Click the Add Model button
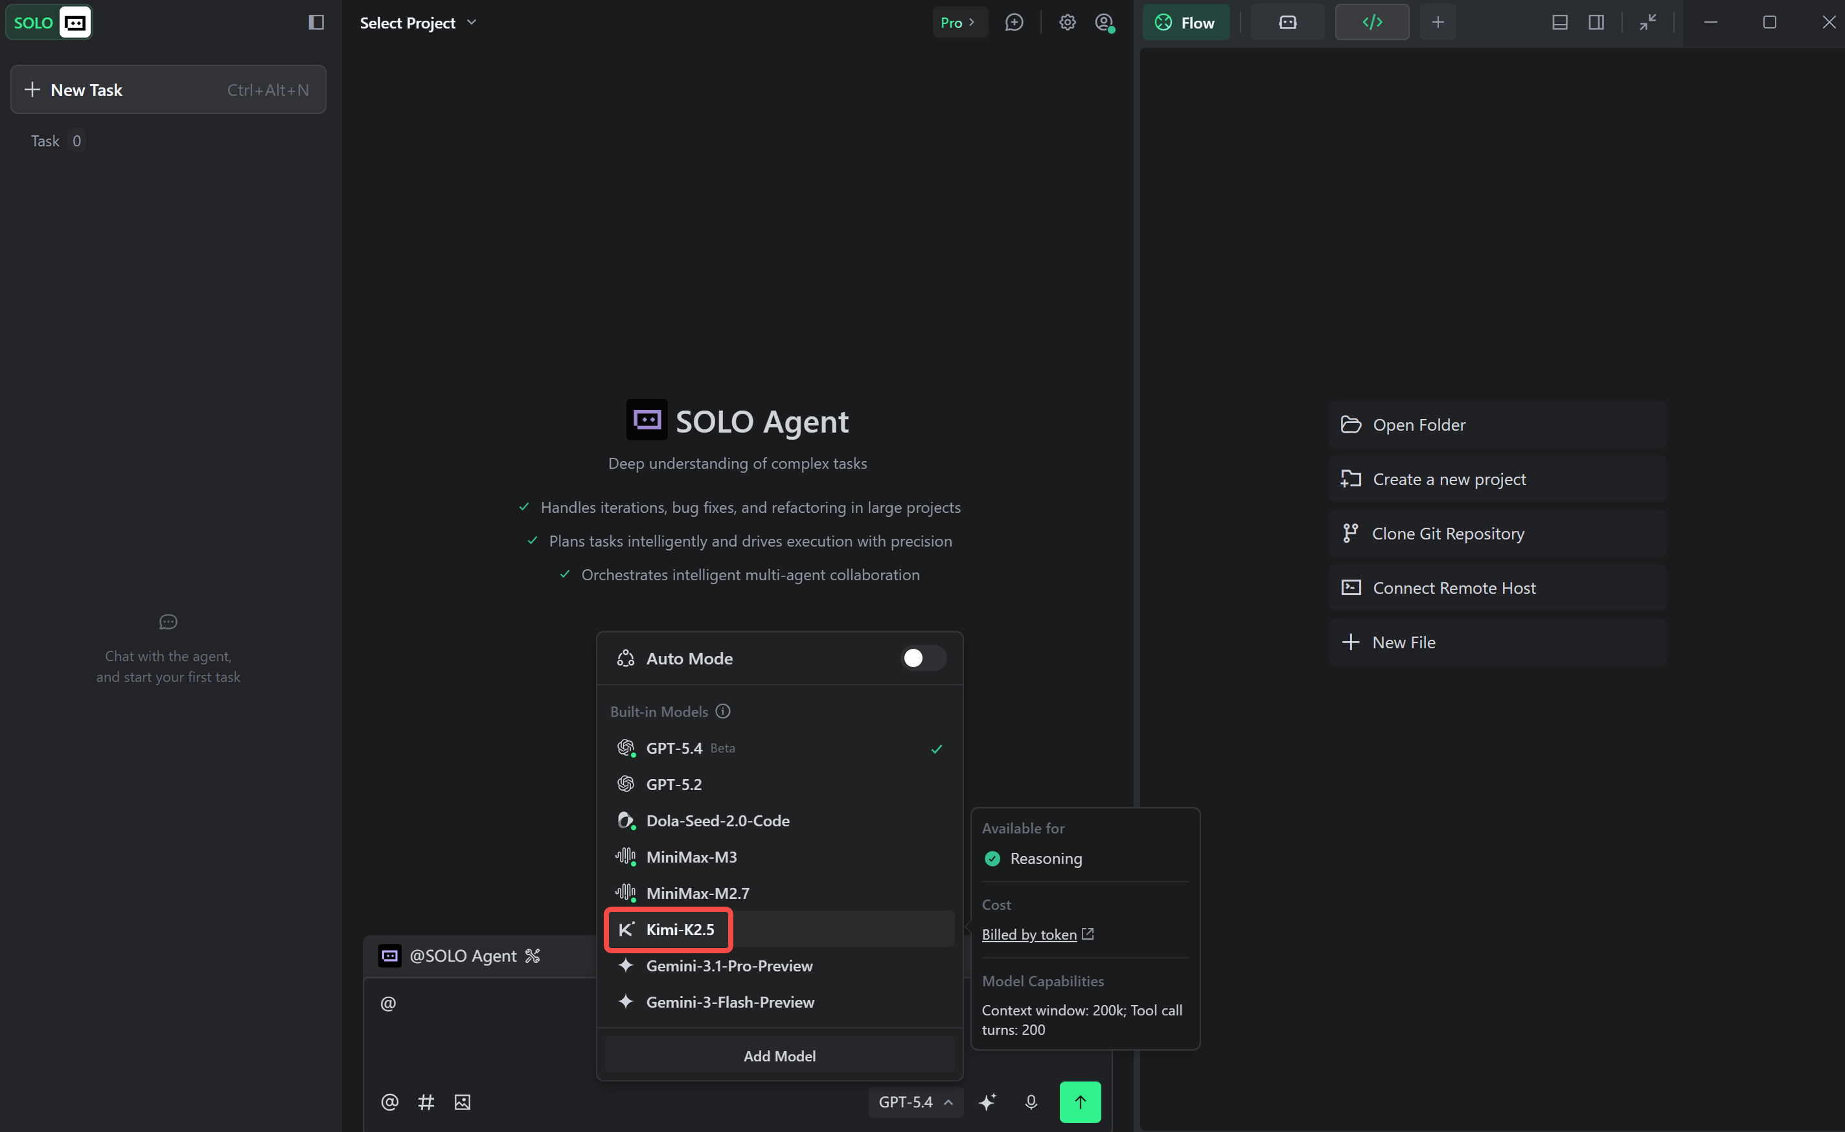Image resolution: width=1845 pixels, height=1132 pixels. point(779,1056)
